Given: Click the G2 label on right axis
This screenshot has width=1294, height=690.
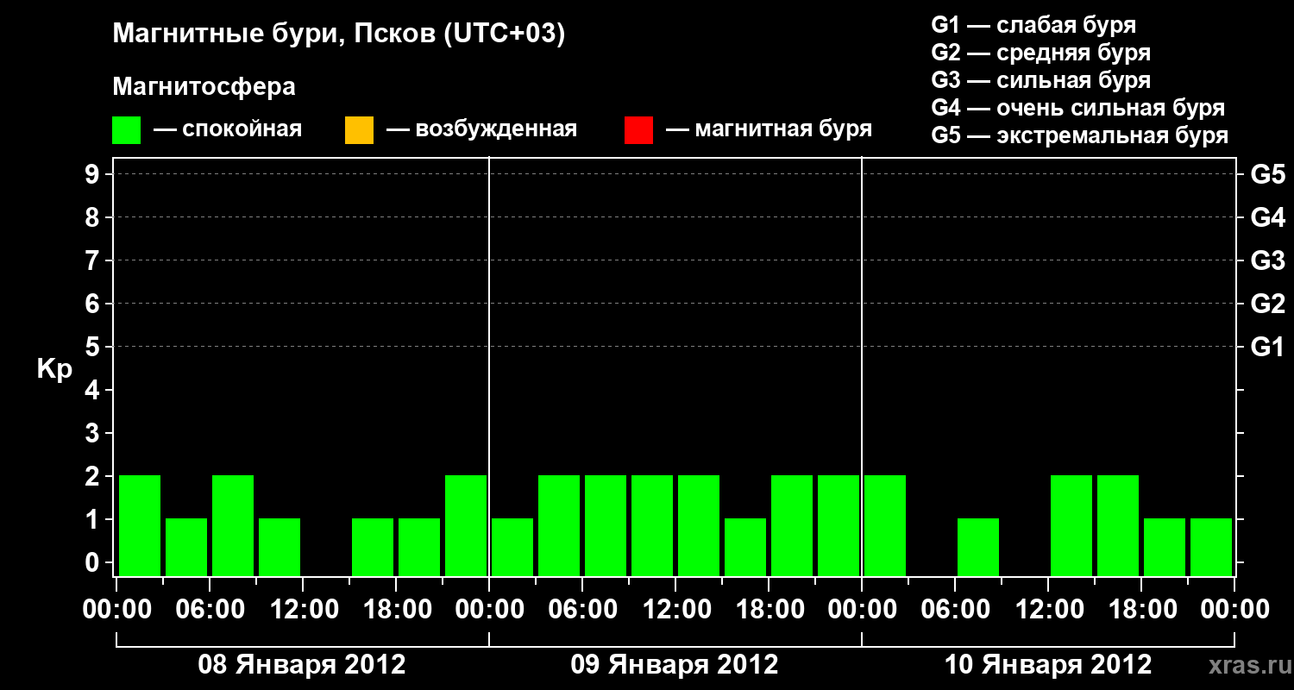Looking at the screenshot, I should pos(1267,304).
